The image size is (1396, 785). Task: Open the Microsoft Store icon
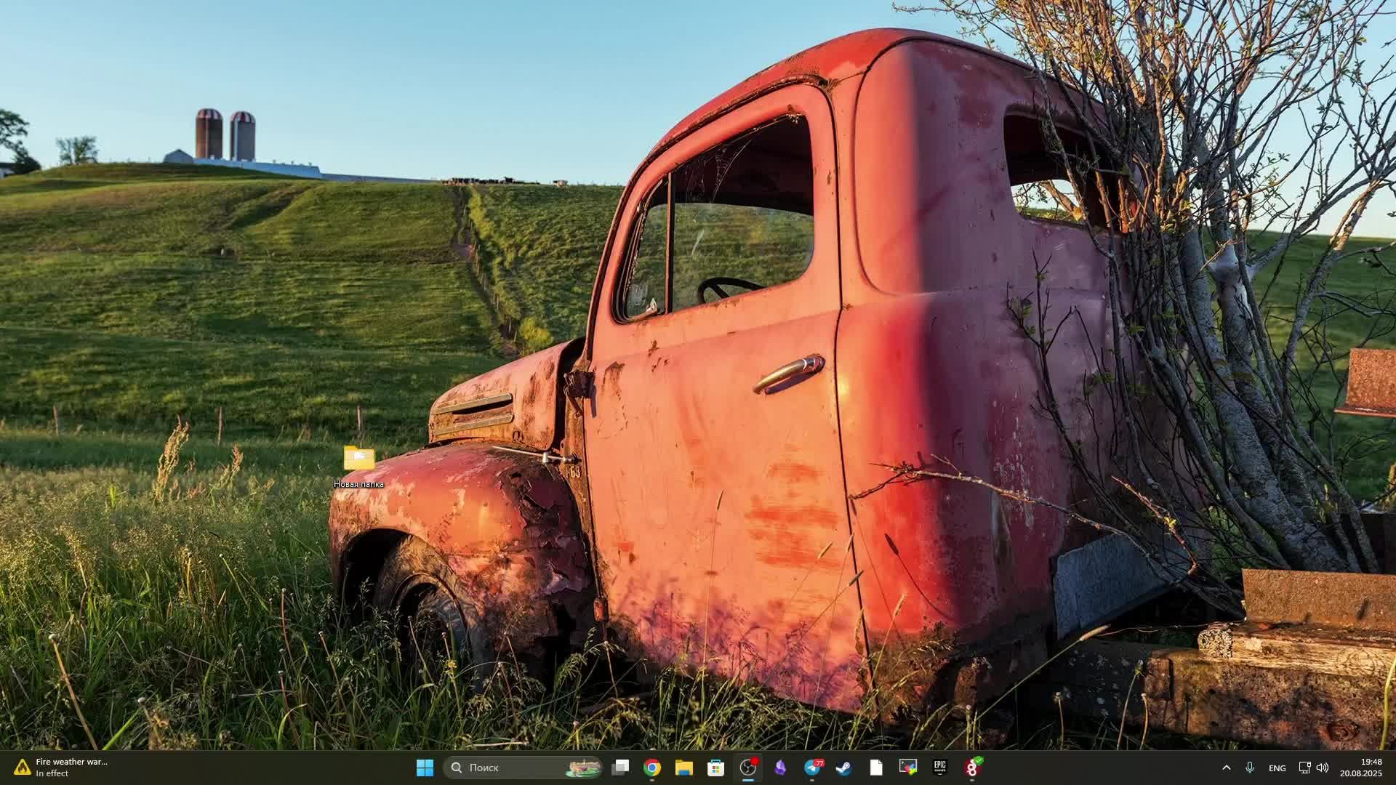coord(715,768)
